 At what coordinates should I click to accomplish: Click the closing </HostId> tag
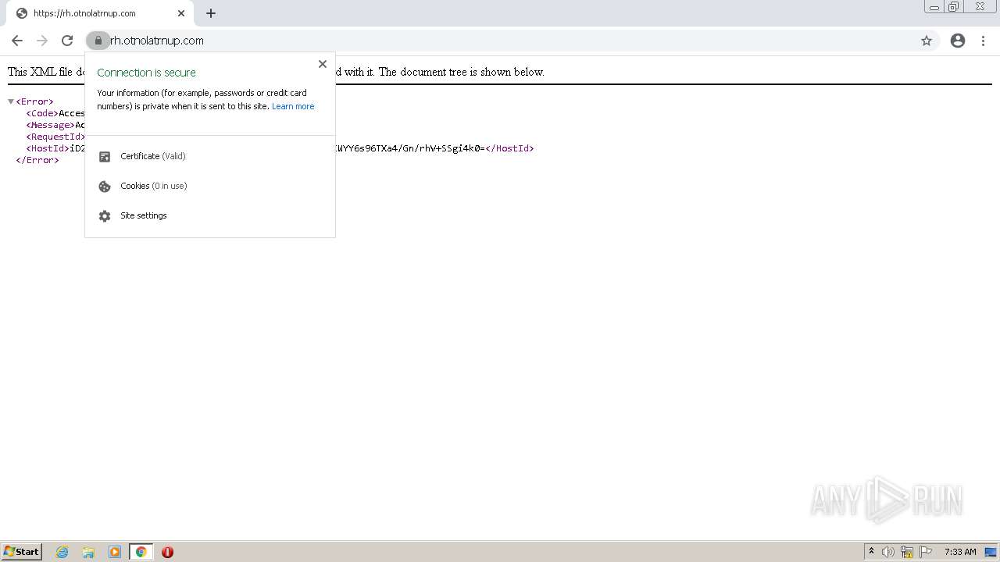pyautogui.click(x=509, y=148)
